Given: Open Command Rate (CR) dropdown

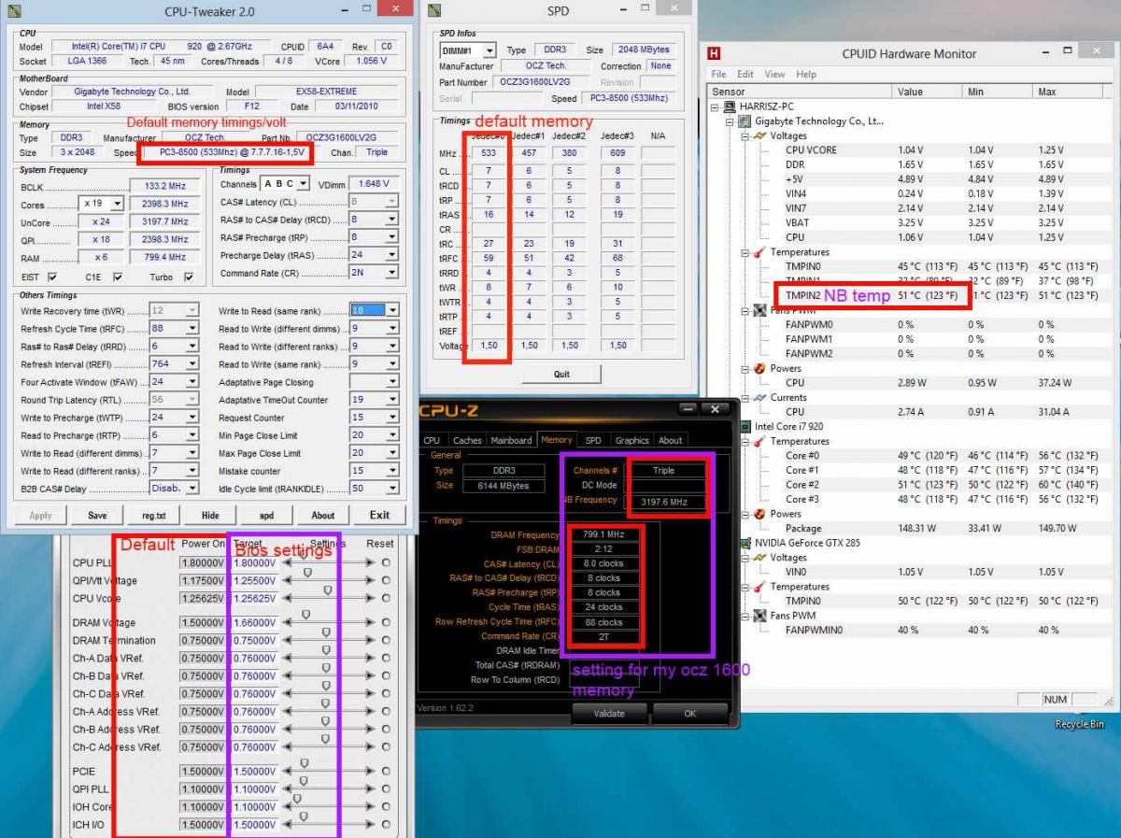Looking at the screenshot, I should (x=392, y=273).
